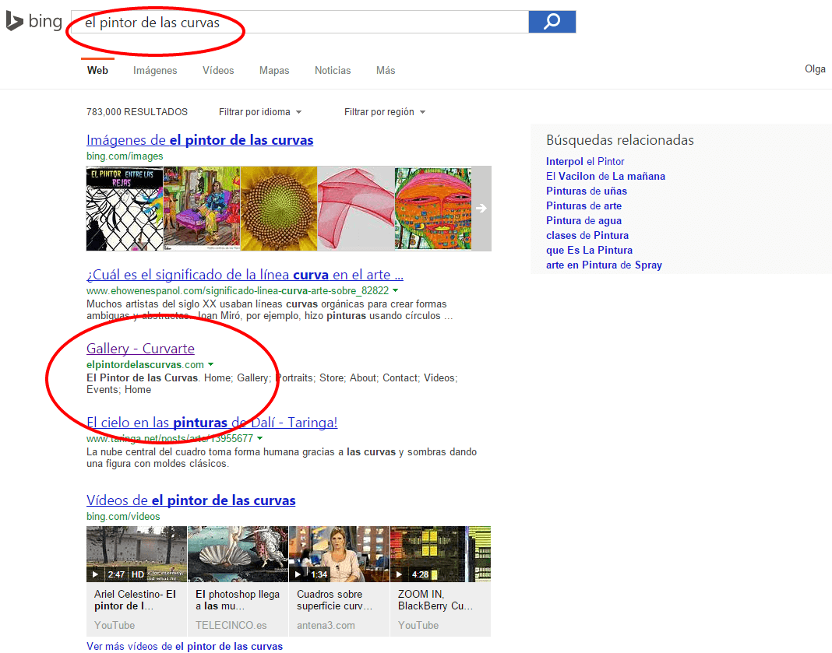Open the Más menu
The image size is (832, 653).
click(x=386, y=70)
